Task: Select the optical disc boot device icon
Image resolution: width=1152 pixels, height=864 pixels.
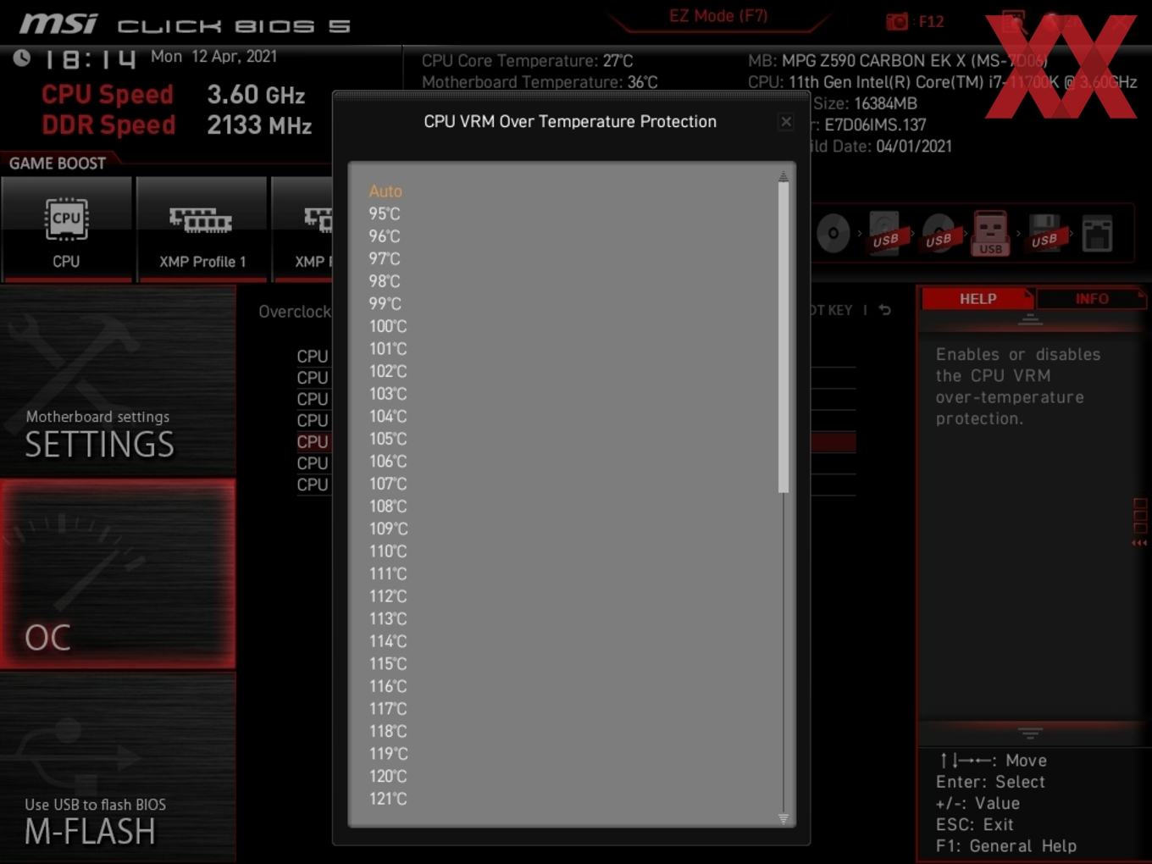Action: (x=834, y=233)
